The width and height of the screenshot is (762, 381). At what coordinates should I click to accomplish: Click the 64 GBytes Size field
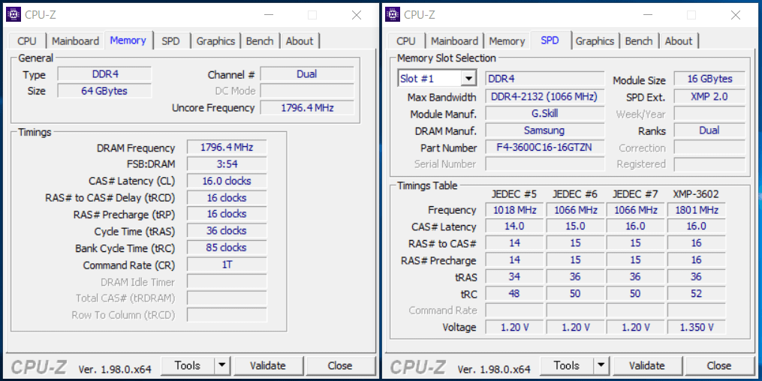coord(104,91)
